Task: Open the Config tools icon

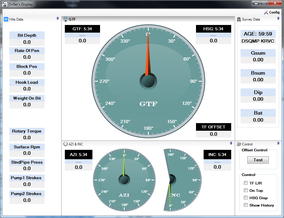Action: 266,12
